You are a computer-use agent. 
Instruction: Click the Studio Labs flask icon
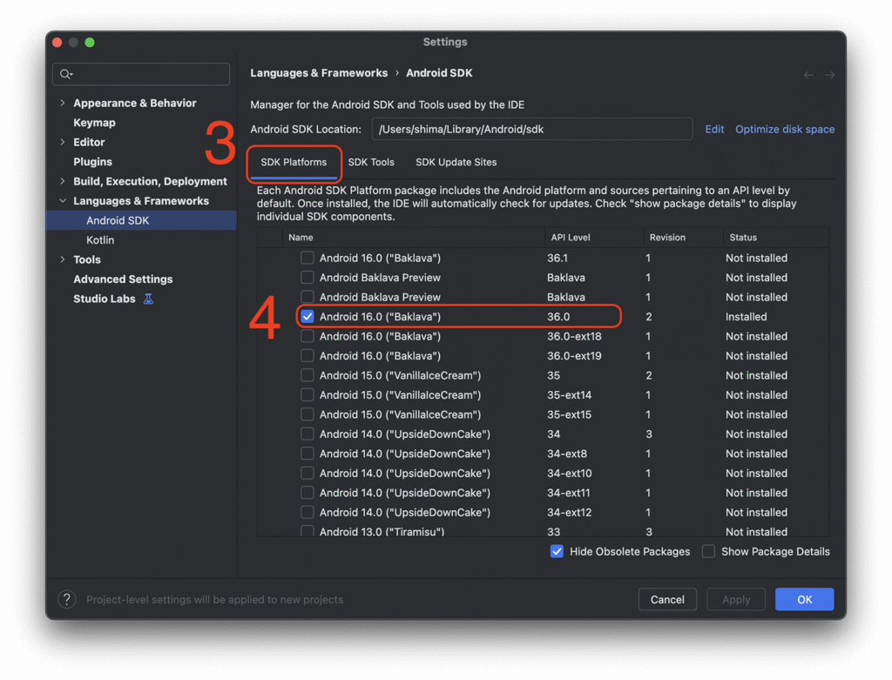pyautogui.click(x=148, y=299)
